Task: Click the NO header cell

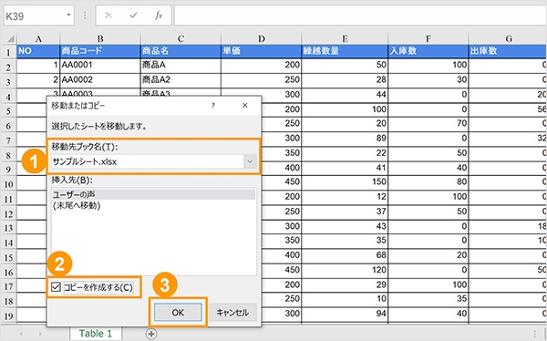Action: pos(38,51)
